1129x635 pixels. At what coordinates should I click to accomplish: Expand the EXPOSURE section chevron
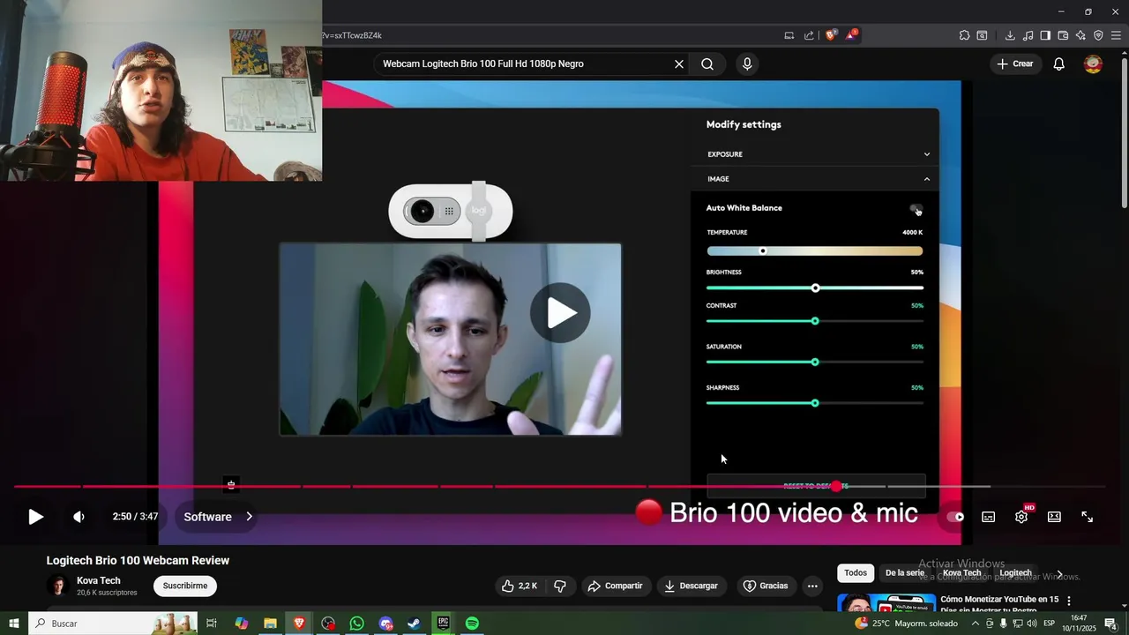(927, 154)
